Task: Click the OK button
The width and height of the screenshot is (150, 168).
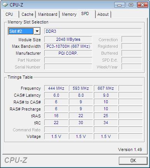Action: (x=133, y=161)
